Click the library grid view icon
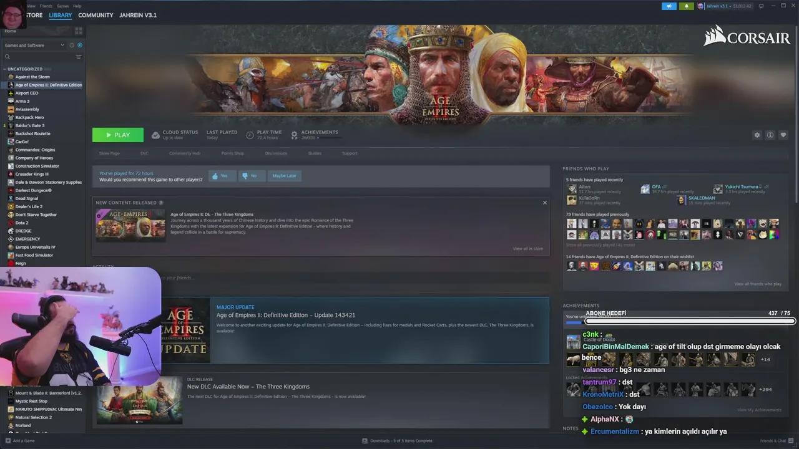Image resolution: width=799 pixels, height=449 pixels. coord(79,31)
